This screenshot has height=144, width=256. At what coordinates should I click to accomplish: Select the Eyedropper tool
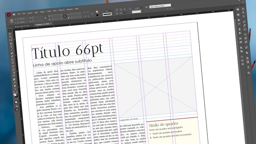click(x=15, y=83)
